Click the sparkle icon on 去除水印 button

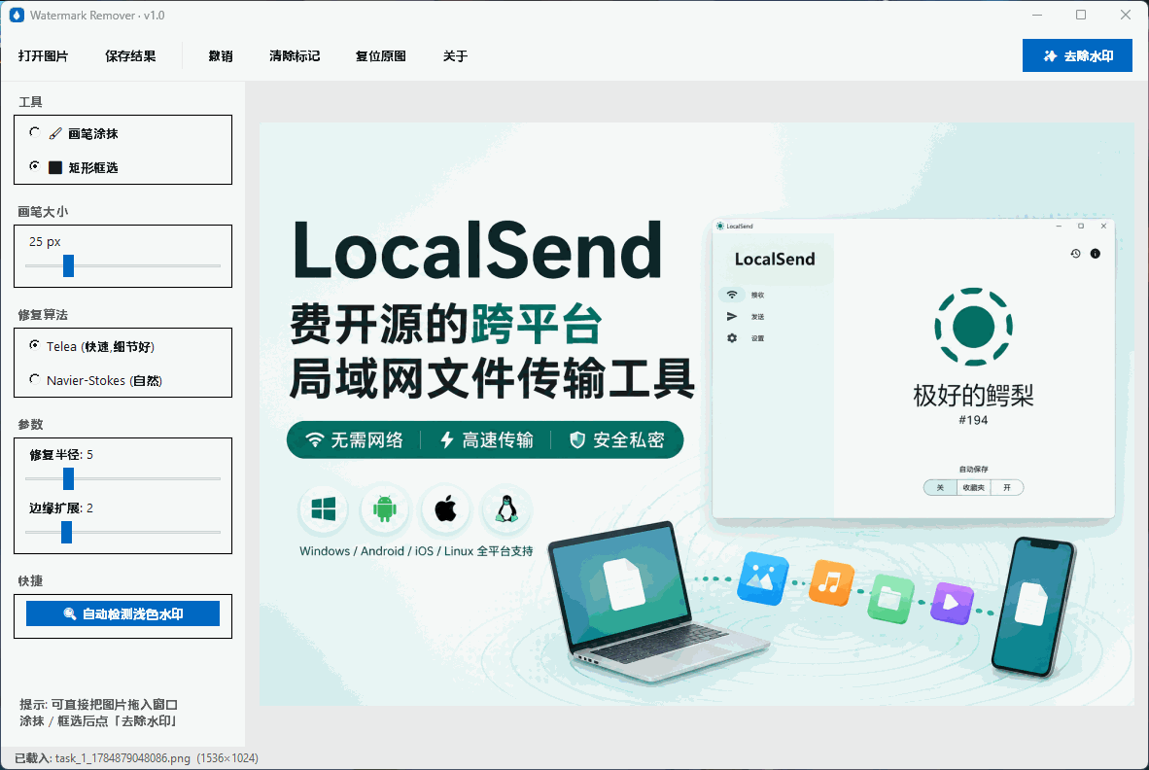pos(1050,56)
